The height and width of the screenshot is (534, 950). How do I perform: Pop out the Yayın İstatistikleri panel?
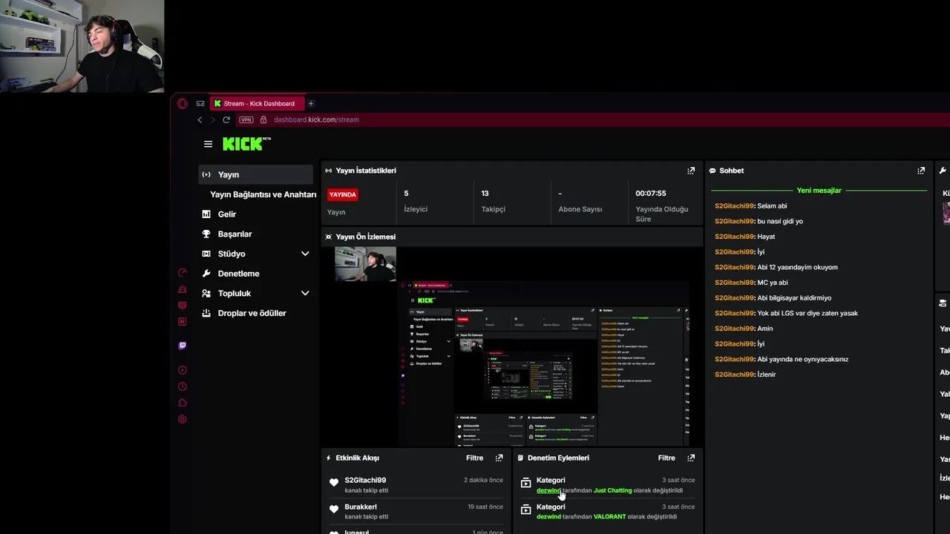pos(691,171)
